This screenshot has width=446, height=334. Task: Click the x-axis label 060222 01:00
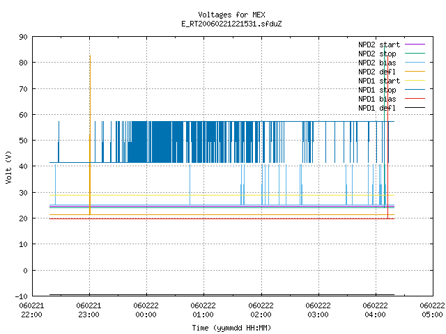coord(203,310)
